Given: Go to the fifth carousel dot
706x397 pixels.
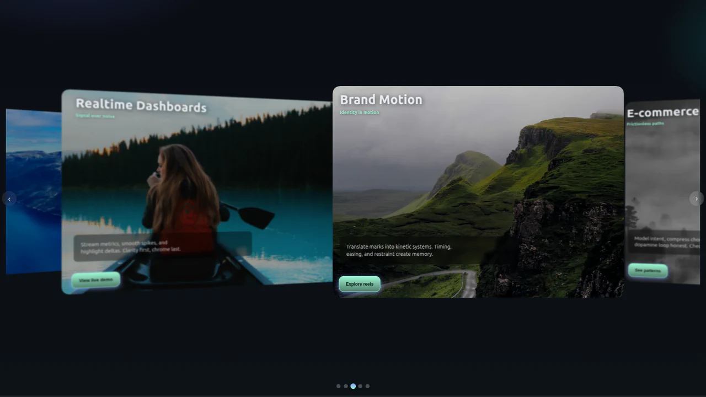Looking at the screenshot, I should 367,386.
